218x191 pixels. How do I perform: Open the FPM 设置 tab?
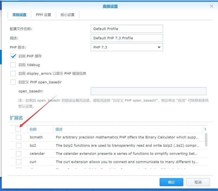coord(44,15)
